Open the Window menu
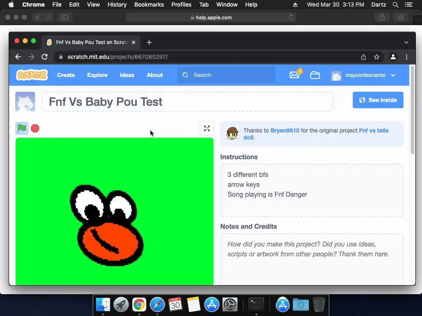Screen dimensions: 422x316 tap(227, 5)
